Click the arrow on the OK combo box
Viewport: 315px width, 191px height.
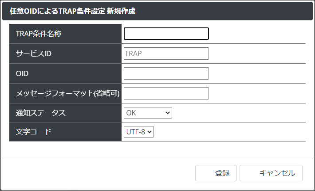[167, 113]
